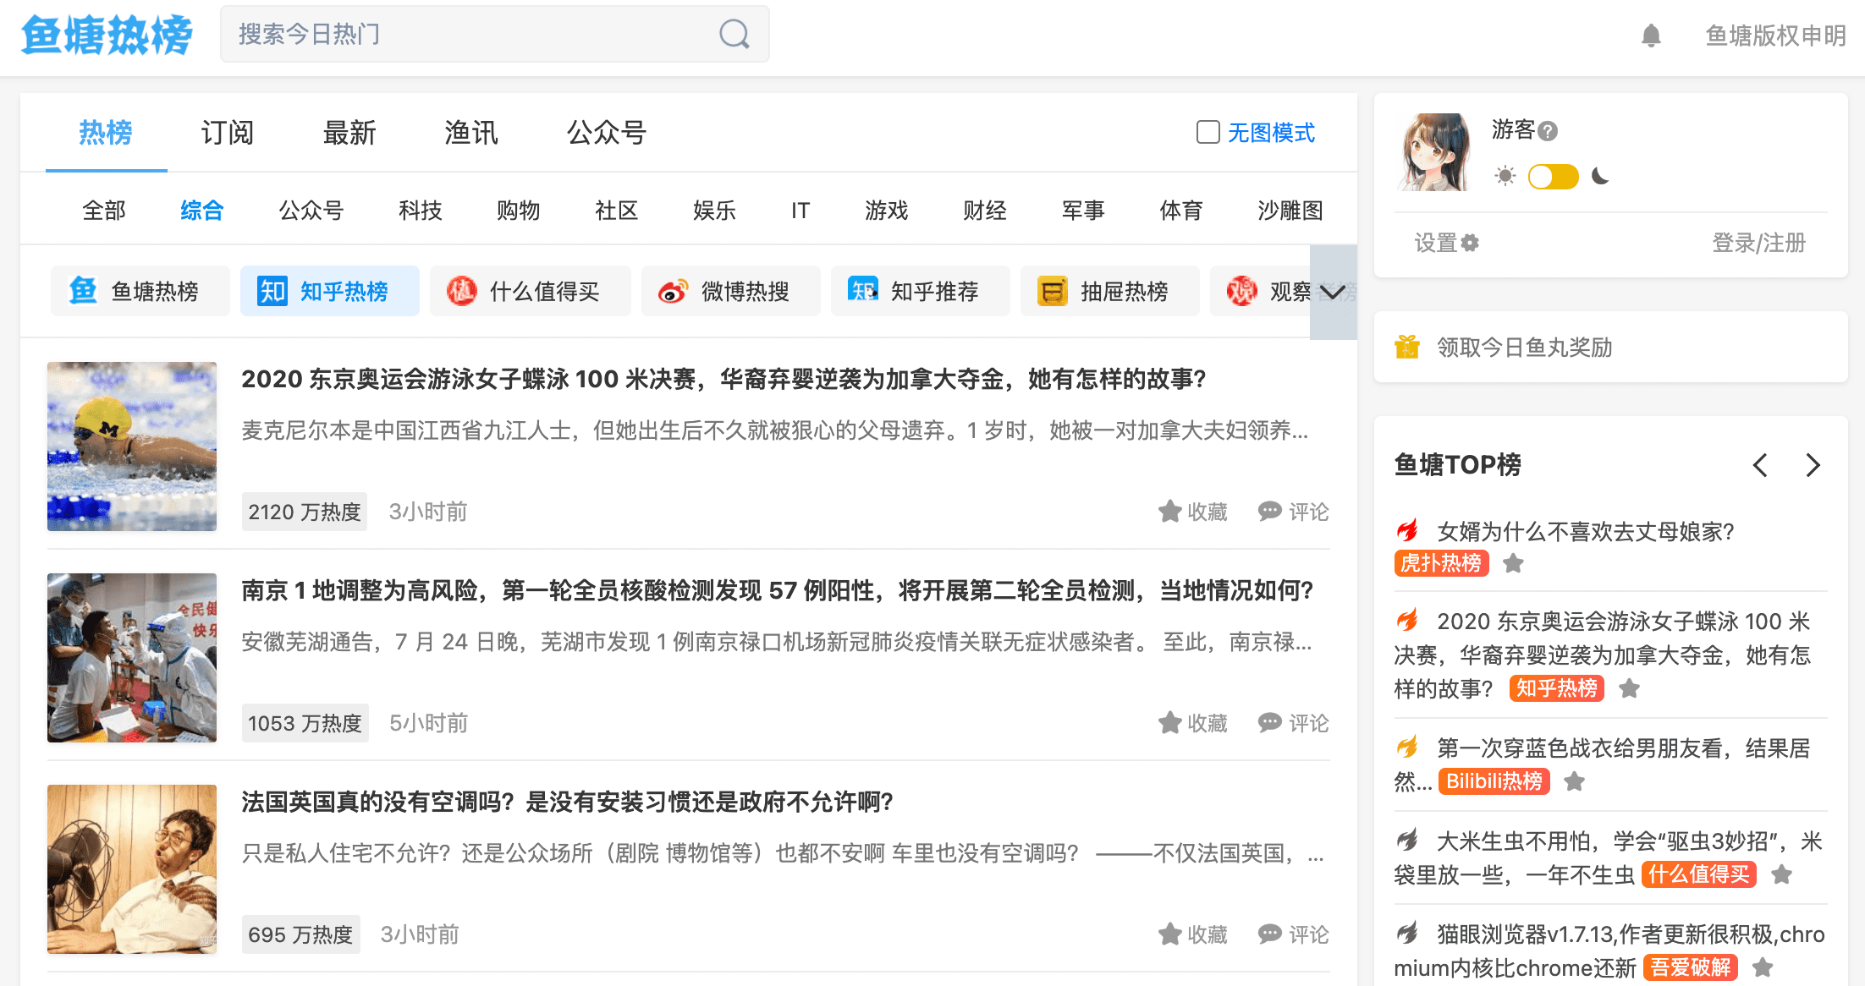Click the search magnifier icon

coord(734,35)
